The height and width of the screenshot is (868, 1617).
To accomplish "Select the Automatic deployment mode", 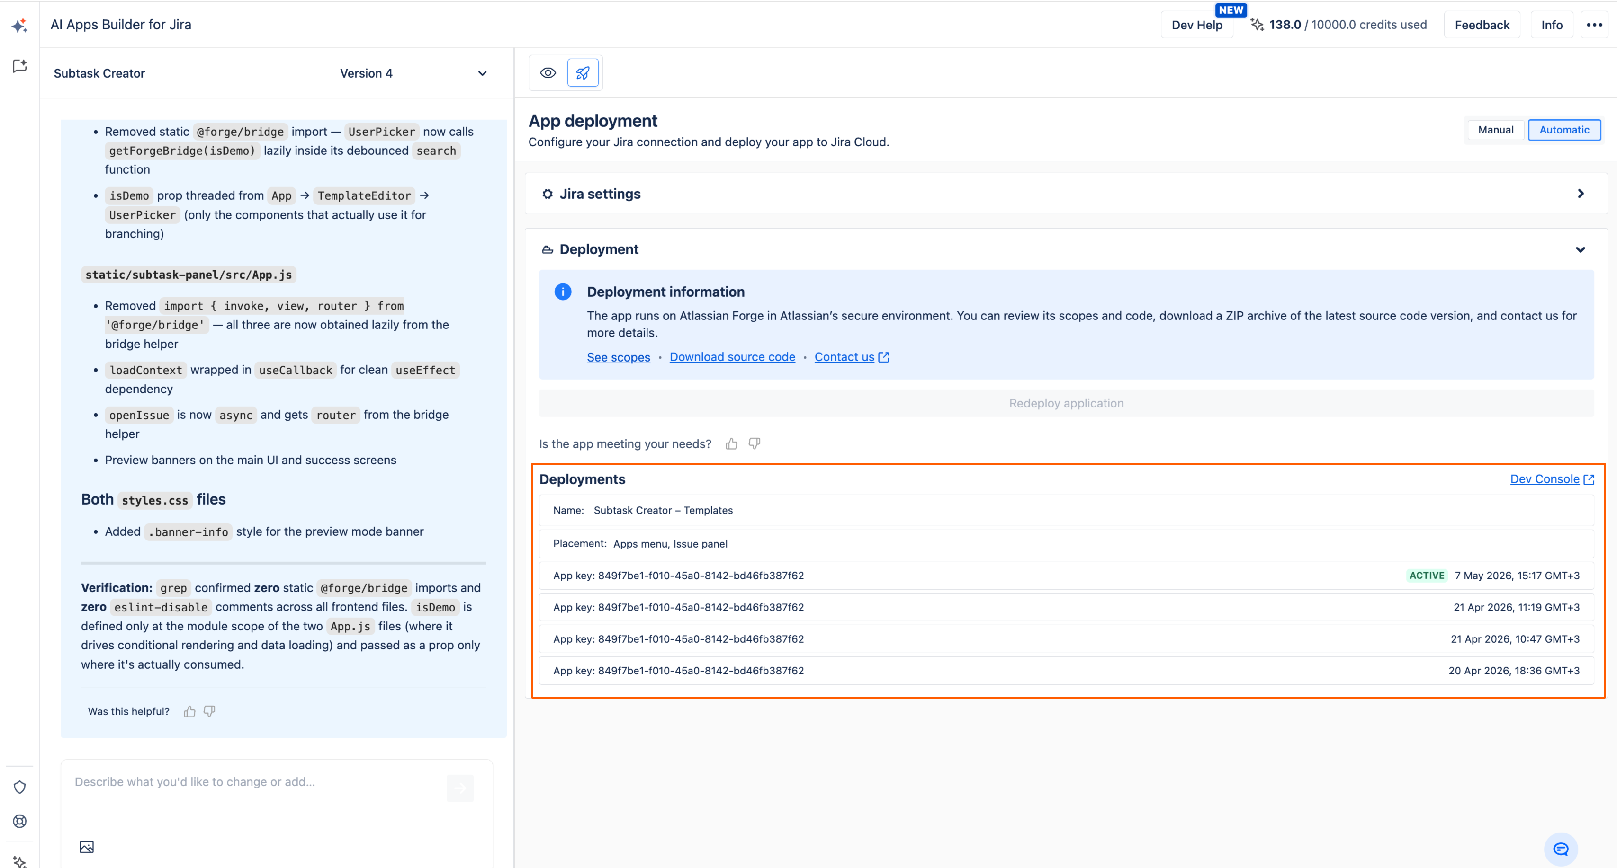I will point(1564,130).
